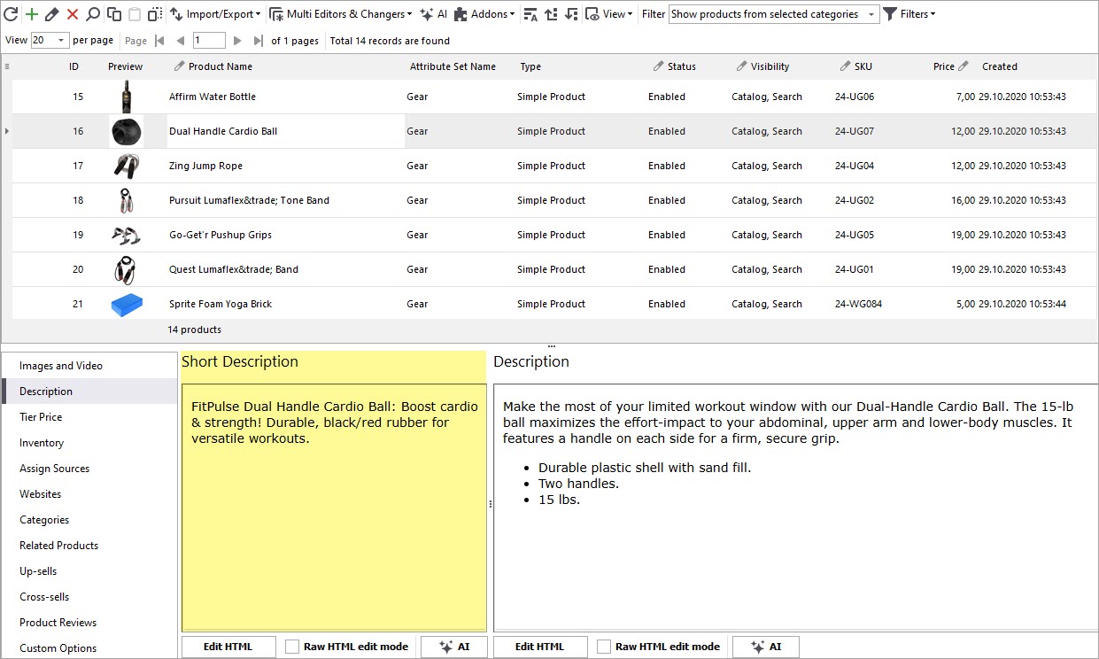1099x659 pixels.
Task: Switch to the Inventory tab
Action: tap(42, 442)
